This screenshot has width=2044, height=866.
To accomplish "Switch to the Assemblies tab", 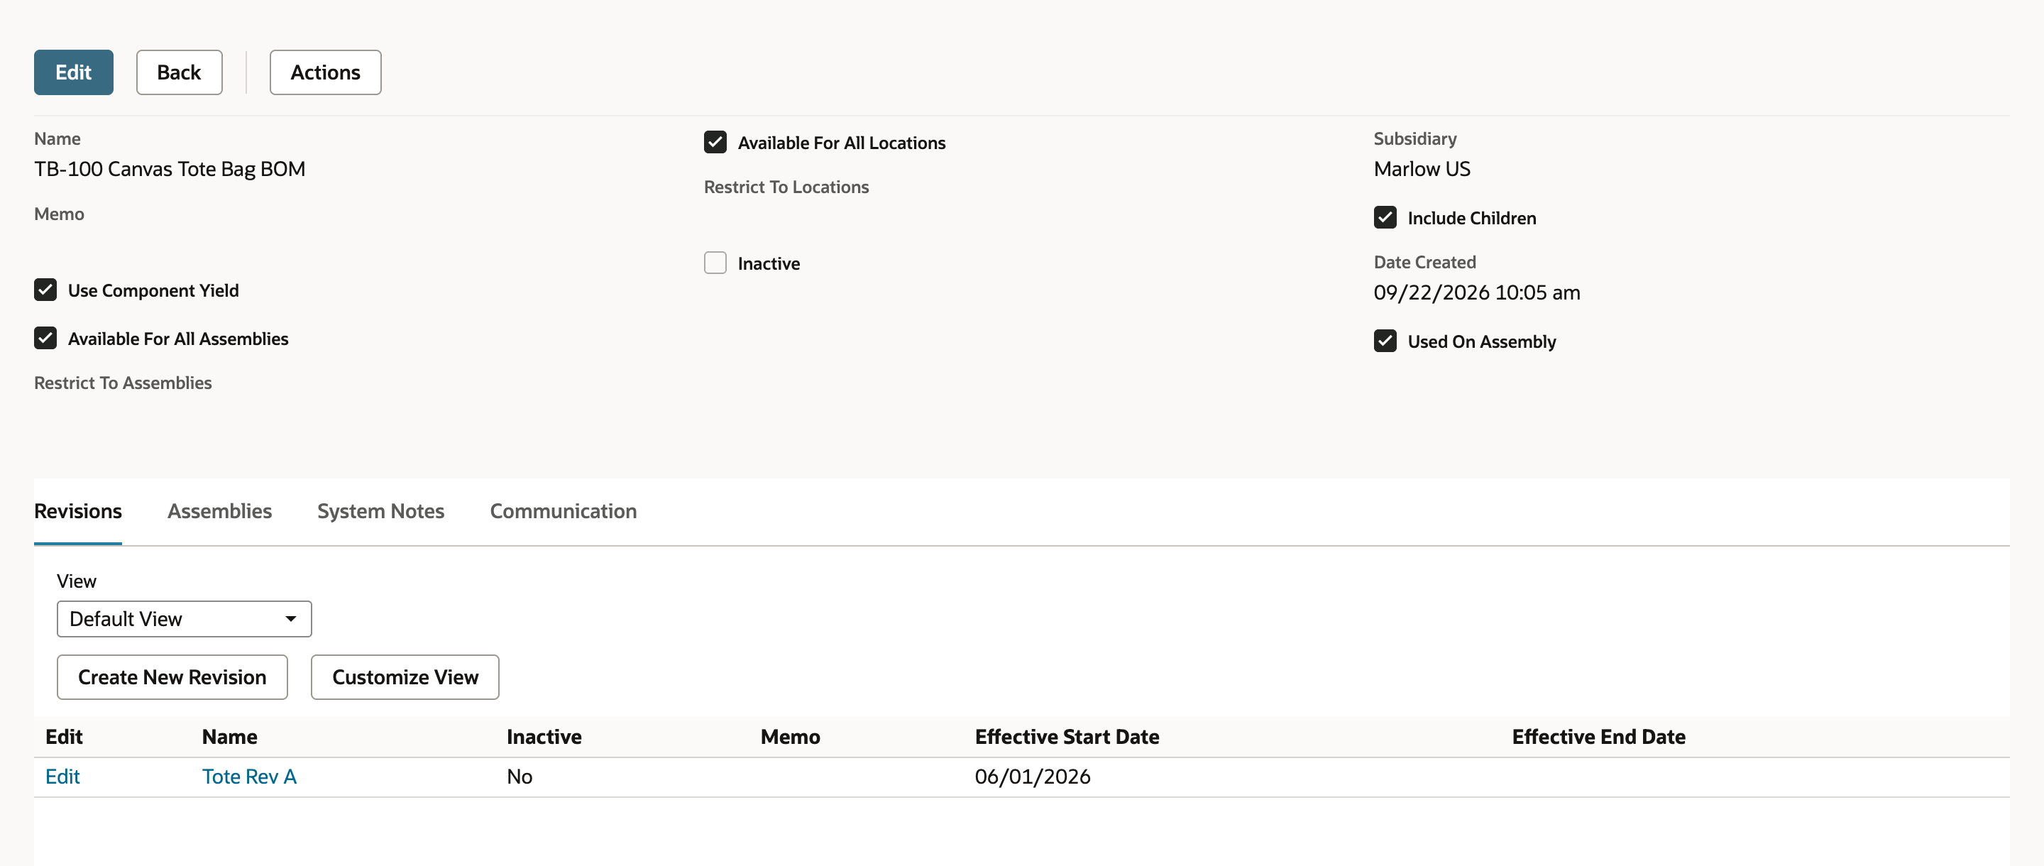I will (219, 511).
